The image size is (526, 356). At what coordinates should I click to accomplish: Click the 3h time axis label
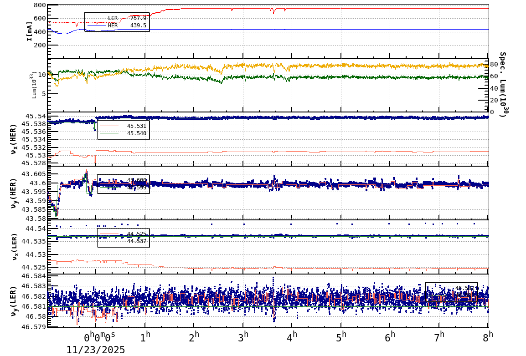click(x=243, y=336)
